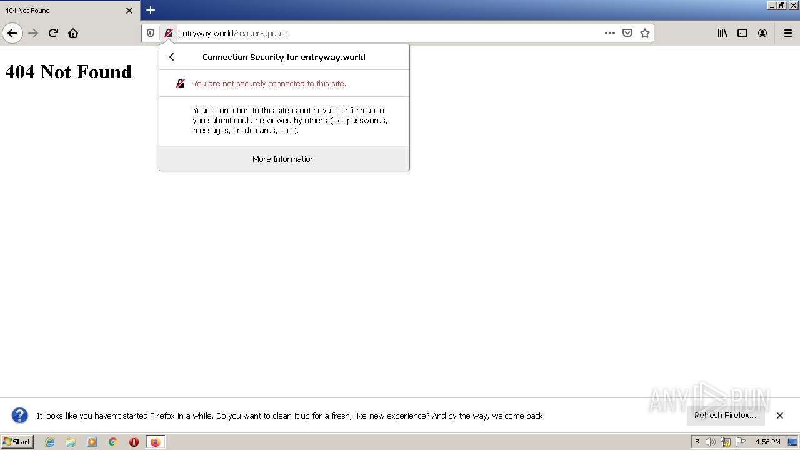
Task: Click the URL address field
Action: [387, 33]
